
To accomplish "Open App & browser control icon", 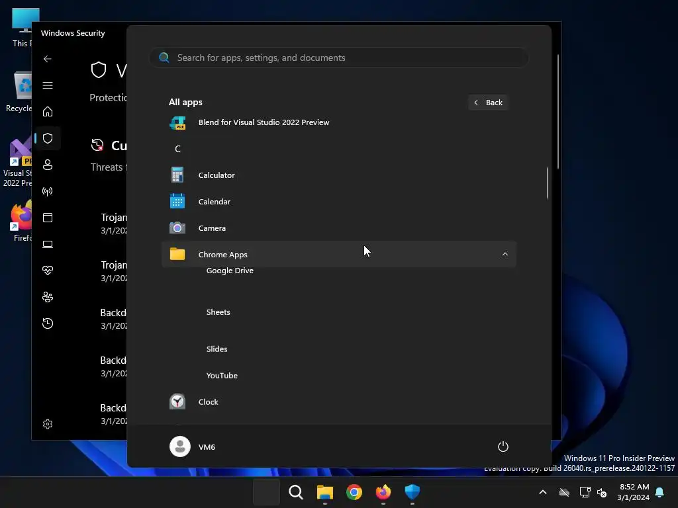I will [48, 217].
